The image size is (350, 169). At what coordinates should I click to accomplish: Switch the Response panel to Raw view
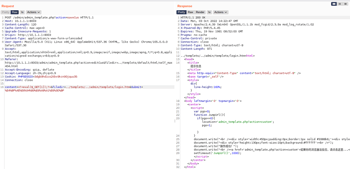(x=191, y=12)
